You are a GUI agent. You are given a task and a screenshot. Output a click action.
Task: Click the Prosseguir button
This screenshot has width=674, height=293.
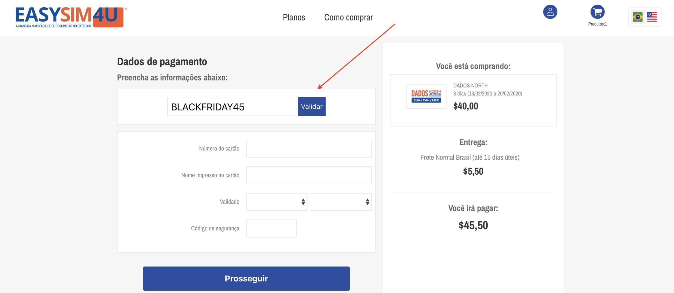(x=246, y=279)
